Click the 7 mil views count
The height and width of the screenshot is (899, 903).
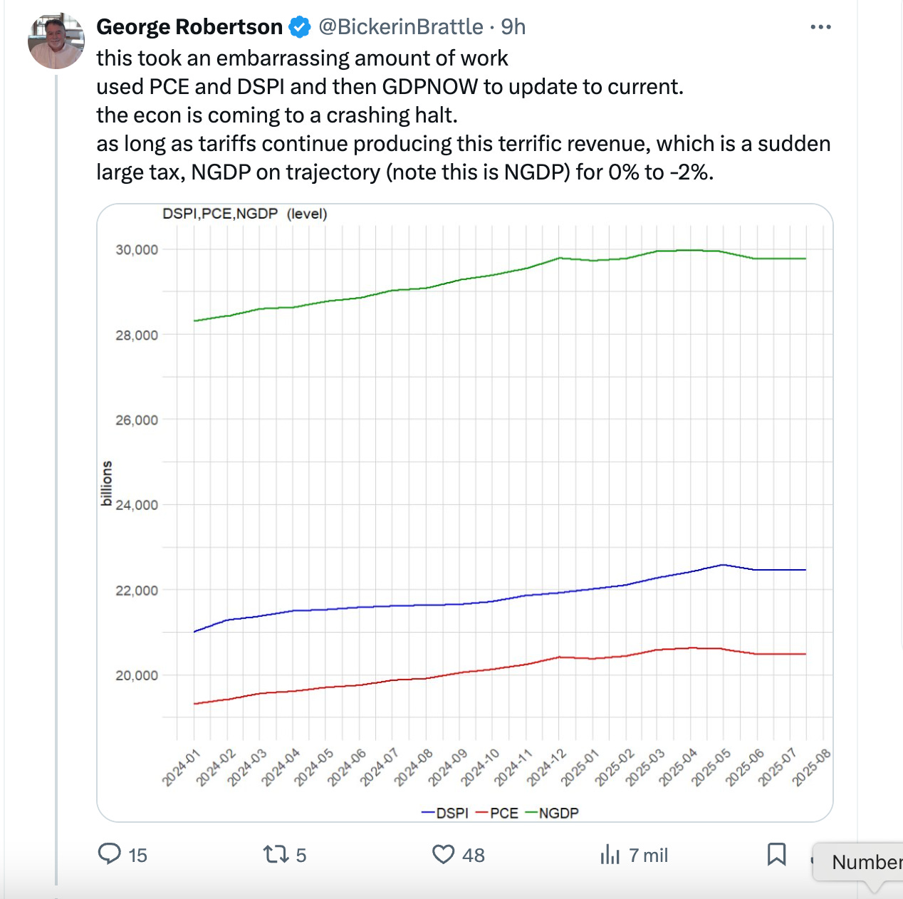point(648,855)
